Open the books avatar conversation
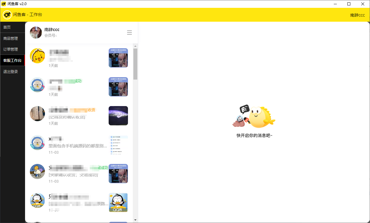The image size is (370, 223). tap(37, 114)
